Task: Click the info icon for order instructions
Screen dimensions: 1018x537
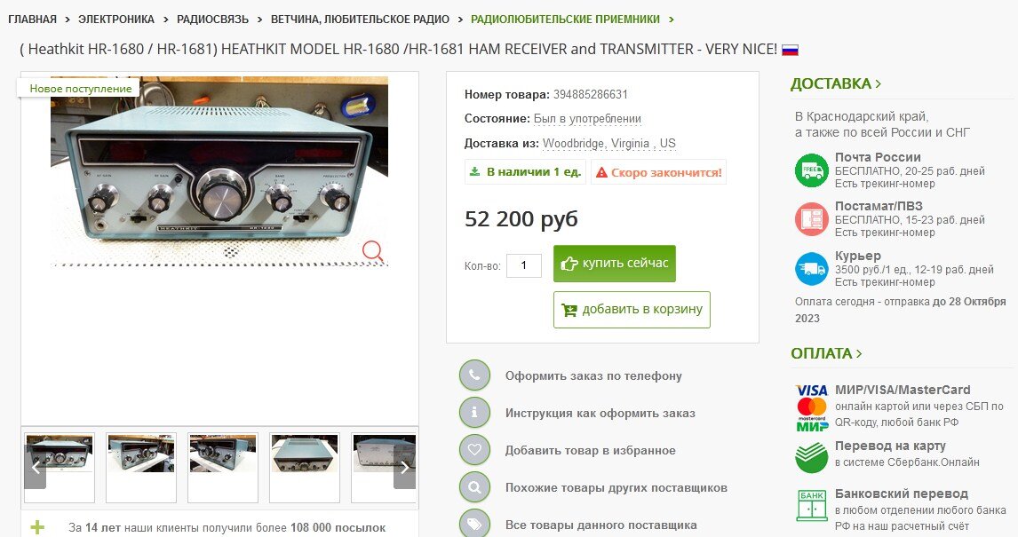Action: pos(474,413)
